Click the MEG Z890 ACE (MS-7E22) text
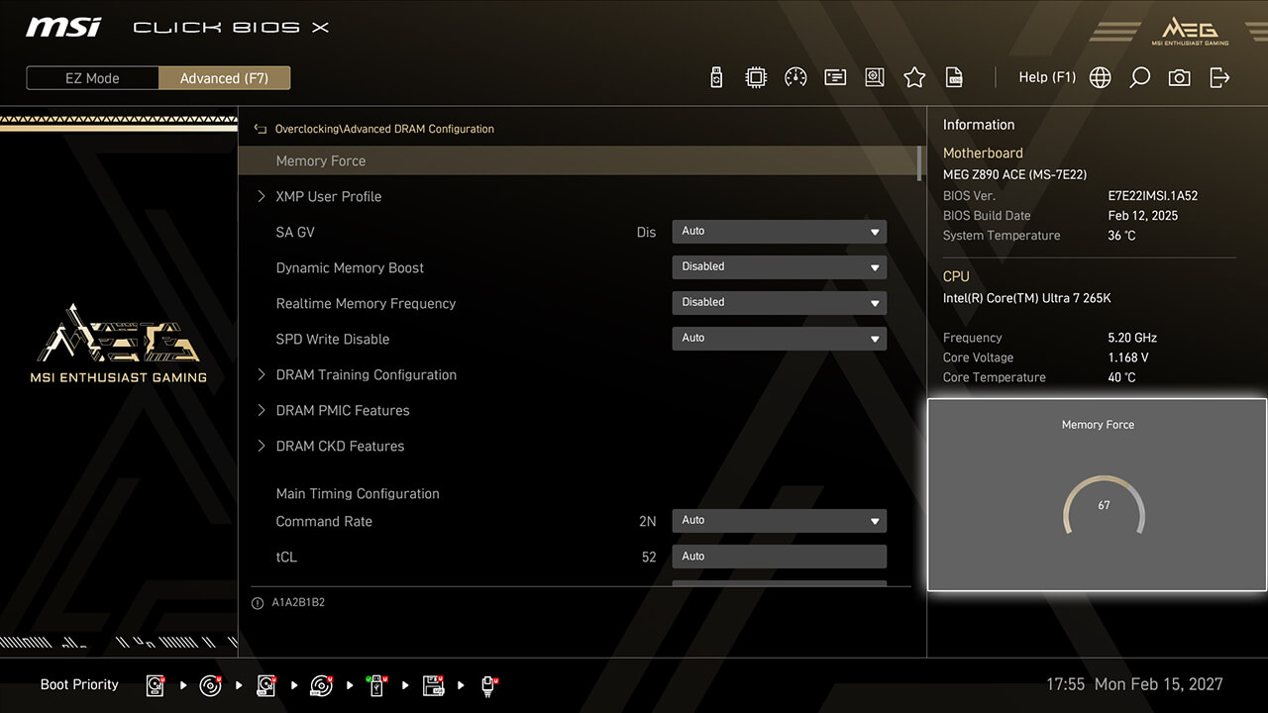This screenshot has height=713, width=1268. pos(1014,174)
